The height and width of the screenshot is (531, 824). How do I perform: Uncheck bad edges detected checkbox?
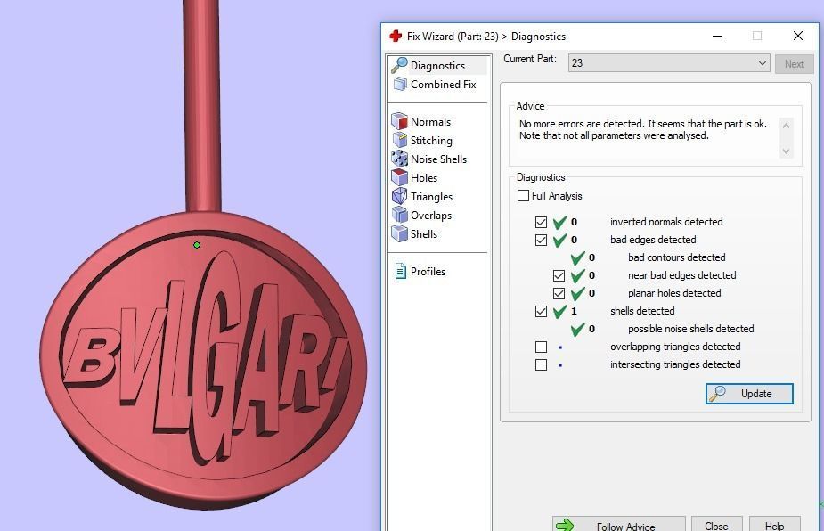pyautogui.click(x=541, y=241)
